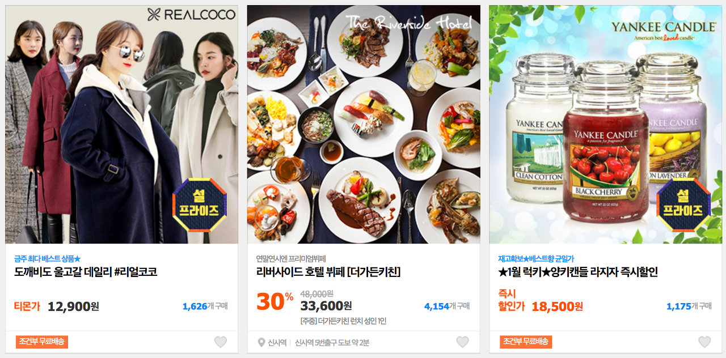The image size is (726, 358).
Task: Click the 재고확보★베스트향 균일가 caption
Action: click(536, 259)
